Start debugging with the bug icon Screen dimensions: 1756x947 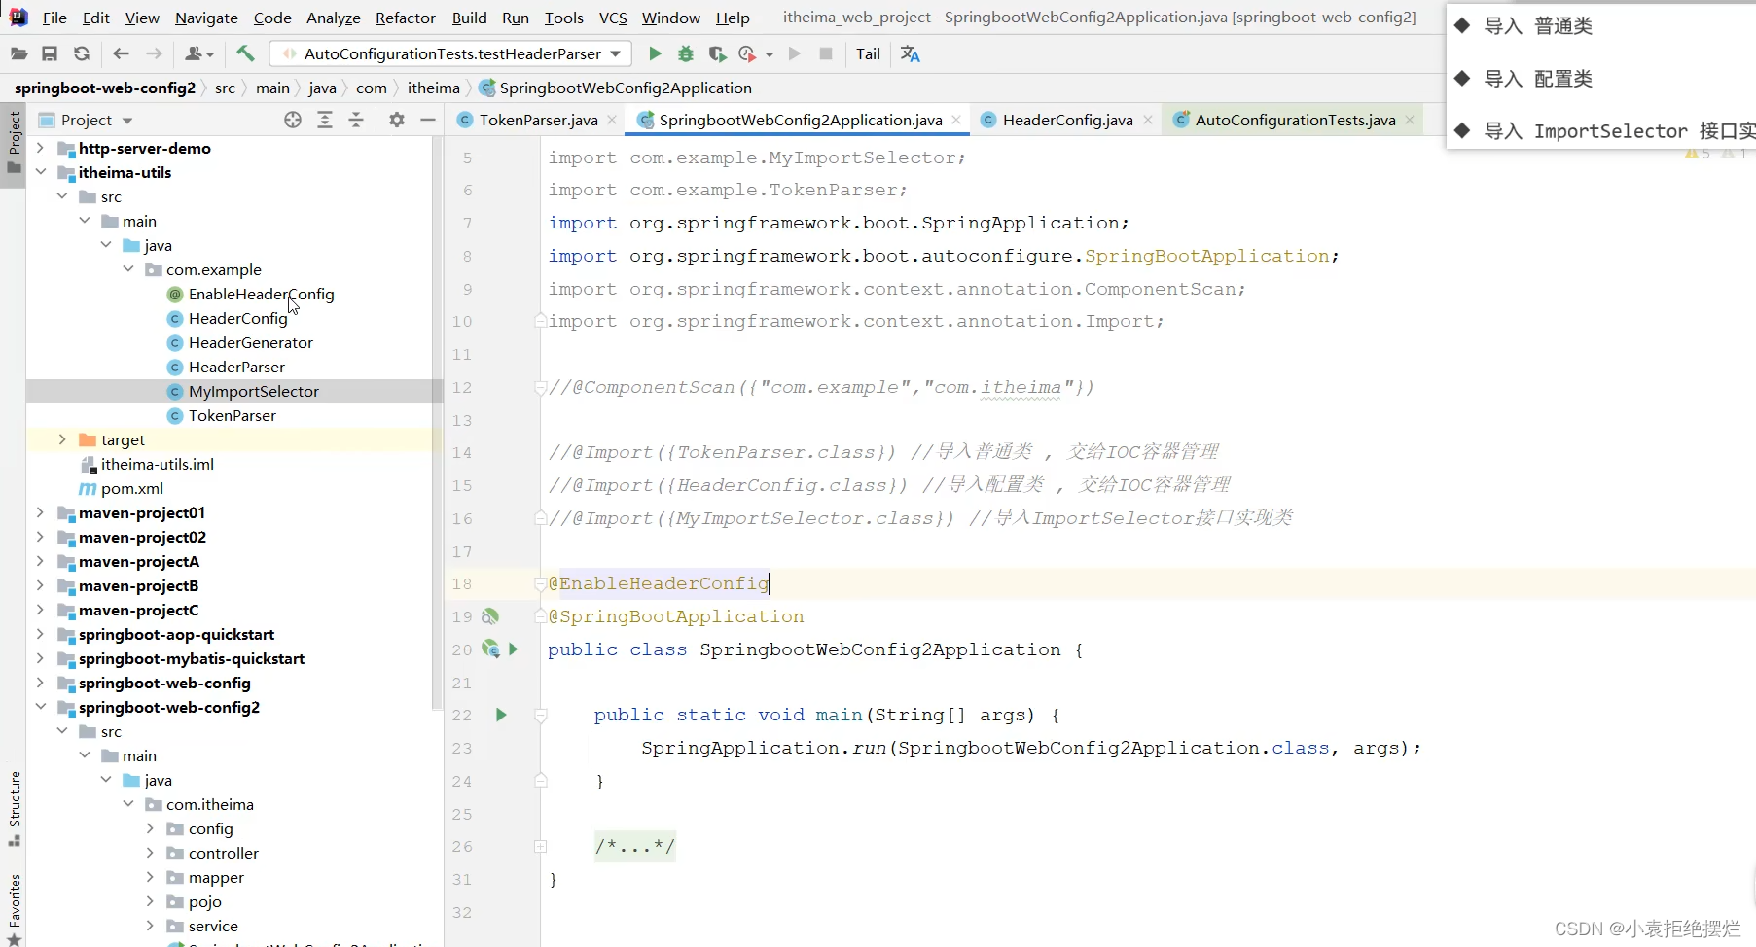click(686, 54)
